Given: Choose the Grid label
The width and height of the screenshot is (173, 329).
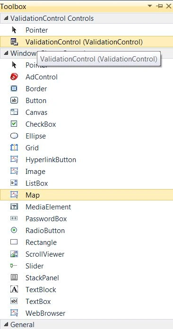Looking at the screenshot, I should [x=32, y=147].
